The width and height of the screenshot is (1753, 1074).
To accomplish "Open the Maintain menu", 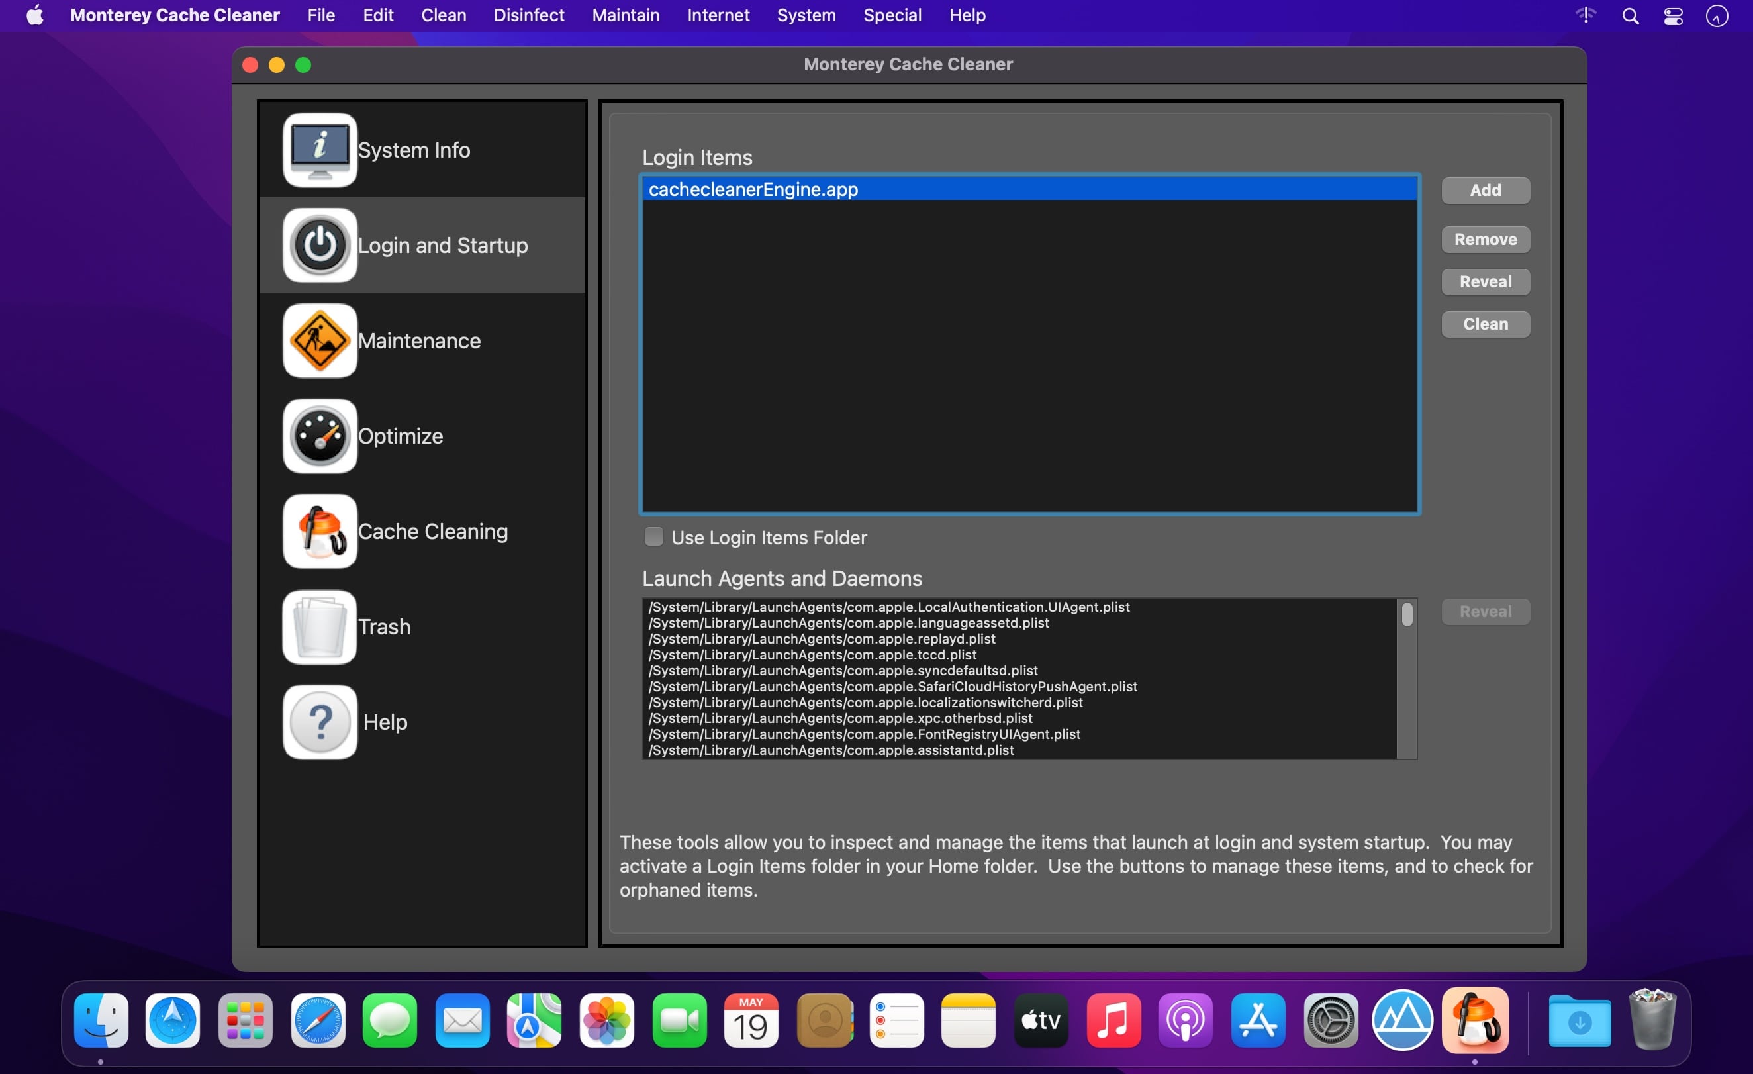I will click(626, 15).
